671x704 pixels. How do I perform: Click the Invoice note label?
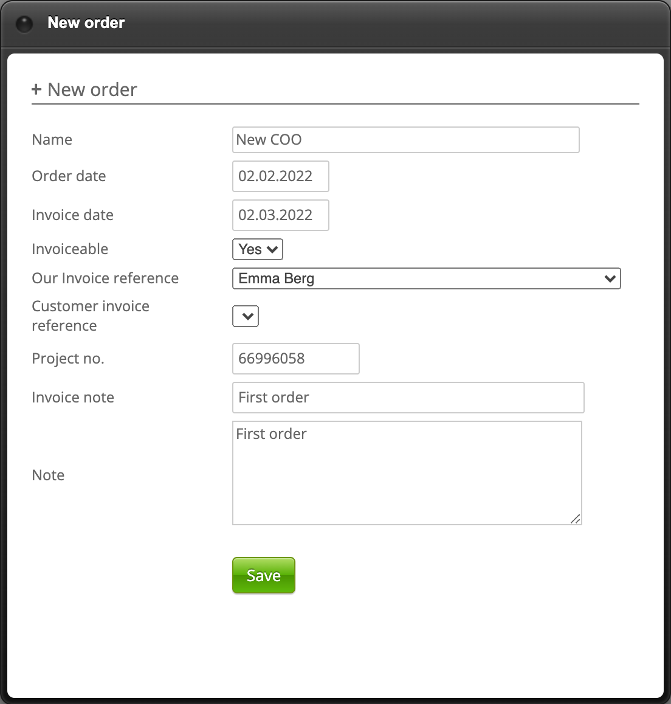point(73,398)
